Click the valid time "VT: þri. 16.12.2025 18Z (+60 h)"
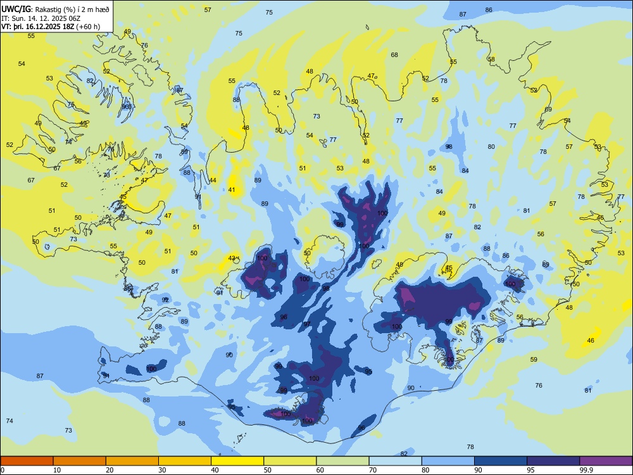This screenshot has width=633, height=475. pos(51,27)
